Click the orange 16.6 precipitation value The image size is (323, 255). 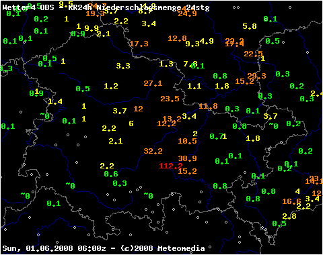291,201
